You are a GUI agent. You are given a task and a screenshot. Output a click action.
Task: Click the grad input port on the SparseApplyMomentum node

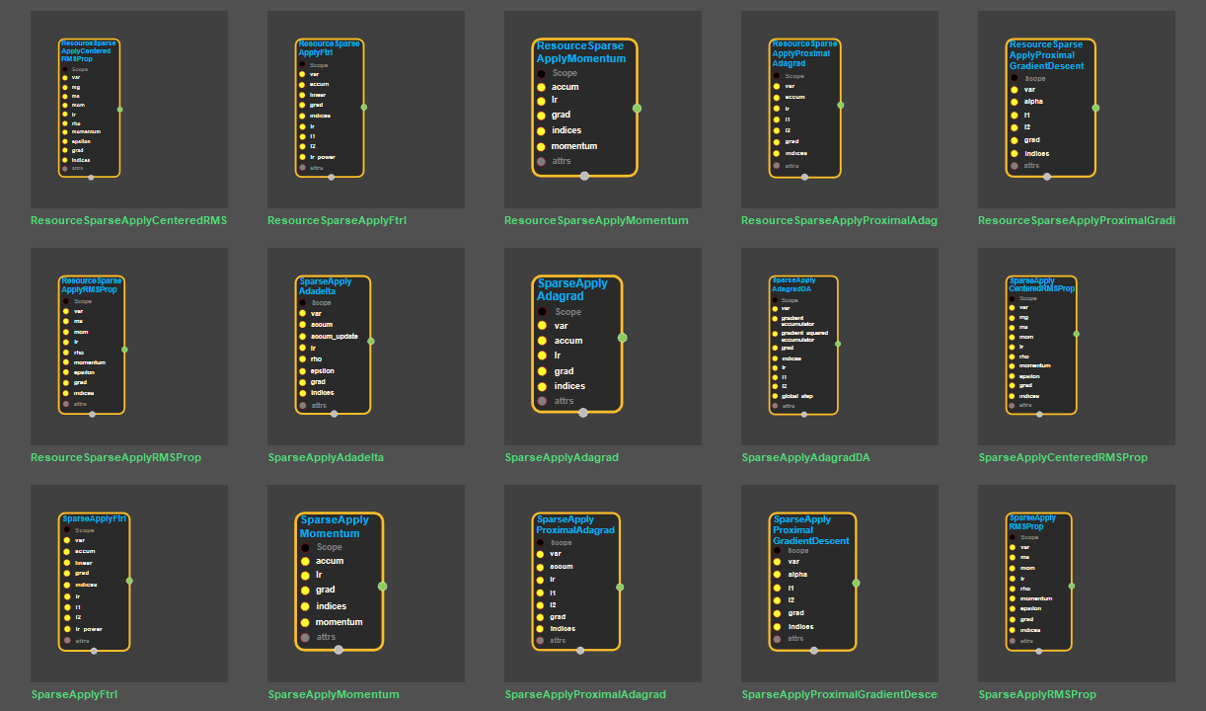tap(305, 590)
